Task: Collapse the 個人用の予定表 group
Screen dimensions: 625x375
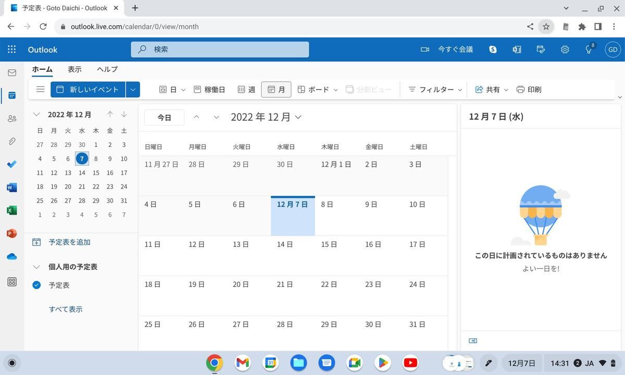Action: tap(36, 267)
